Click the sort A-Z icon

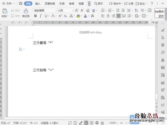click(136, 10)
